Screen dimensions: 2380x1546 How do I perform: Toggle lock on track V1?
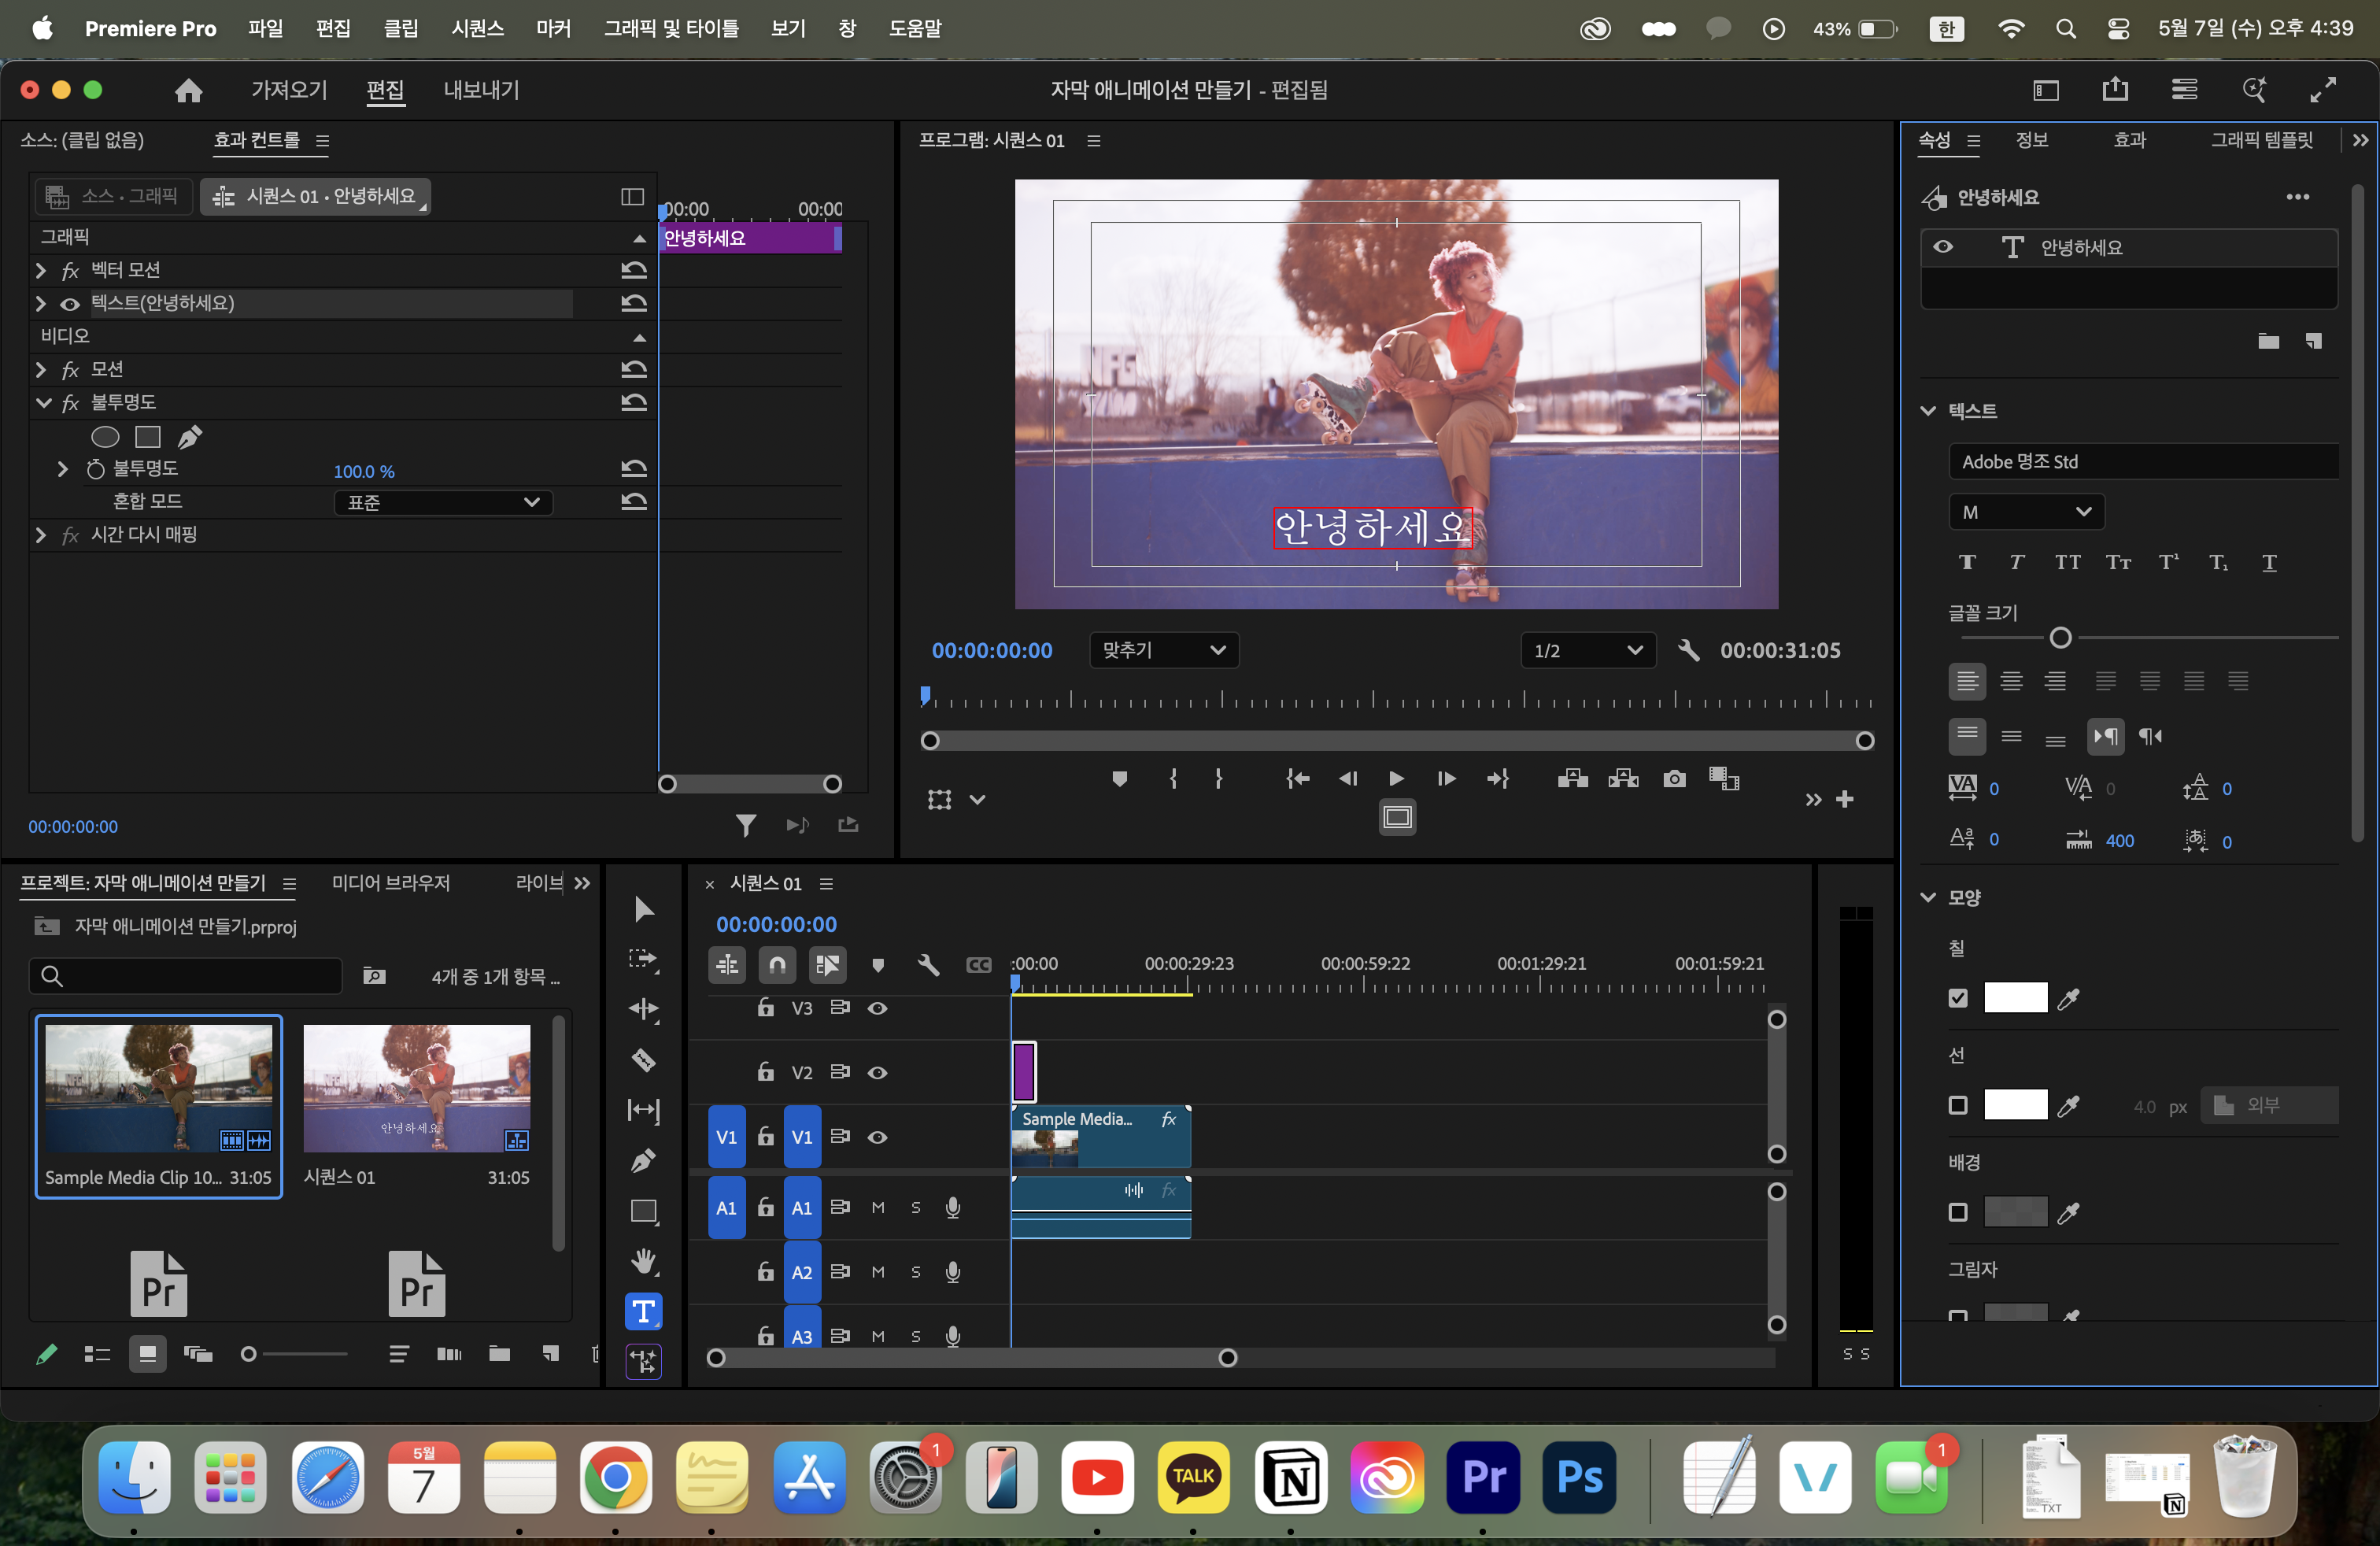click(x=765, y=1136)
